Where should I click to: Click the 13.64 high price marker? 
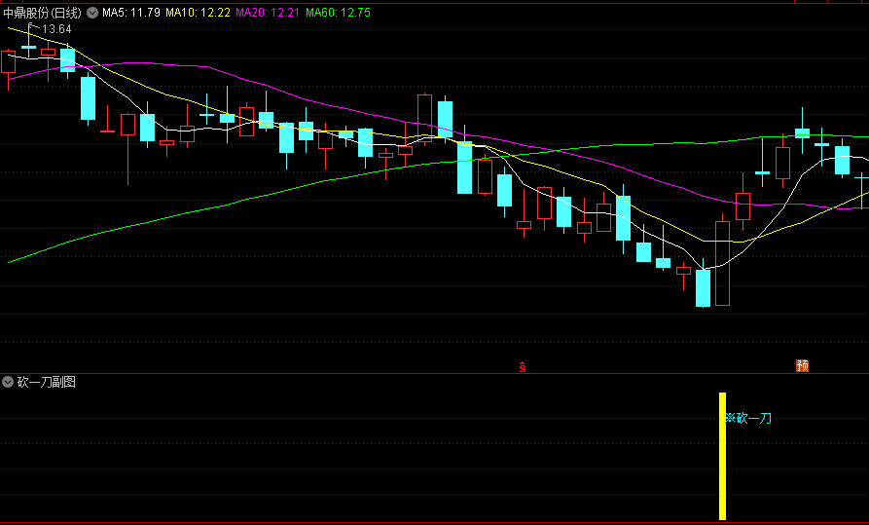tap(56, 29)
